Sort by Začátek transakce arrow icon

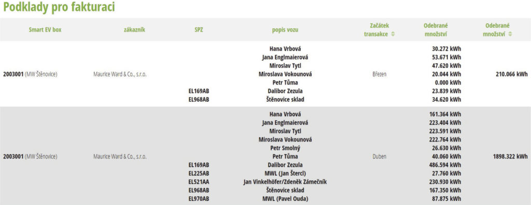(393, 34)
